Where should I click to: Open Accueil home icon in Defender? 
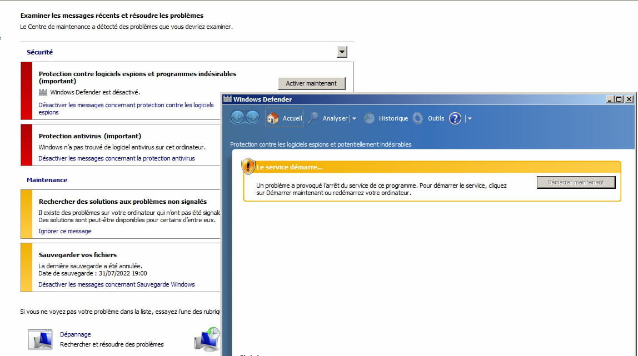pos(272,118)
